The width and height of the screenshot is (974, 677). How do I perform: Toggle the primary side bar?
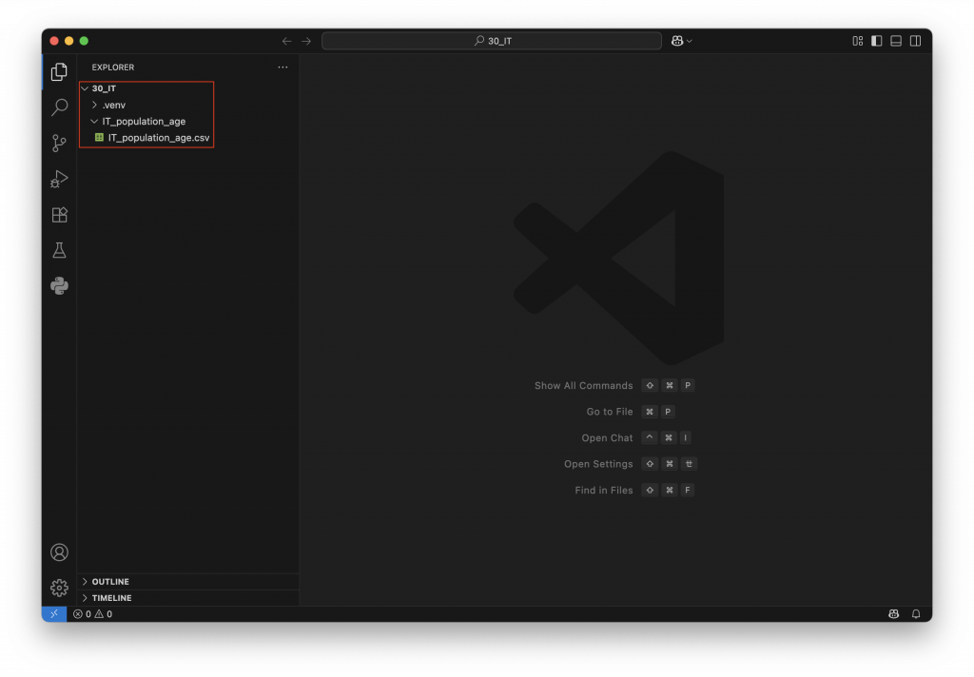(876, 41)
